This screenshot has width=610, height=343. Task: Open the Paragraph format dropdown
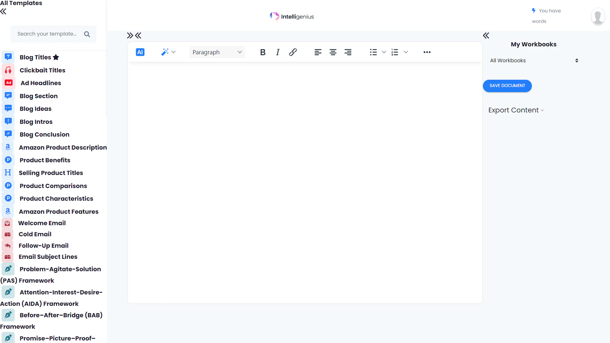(217, 52)
